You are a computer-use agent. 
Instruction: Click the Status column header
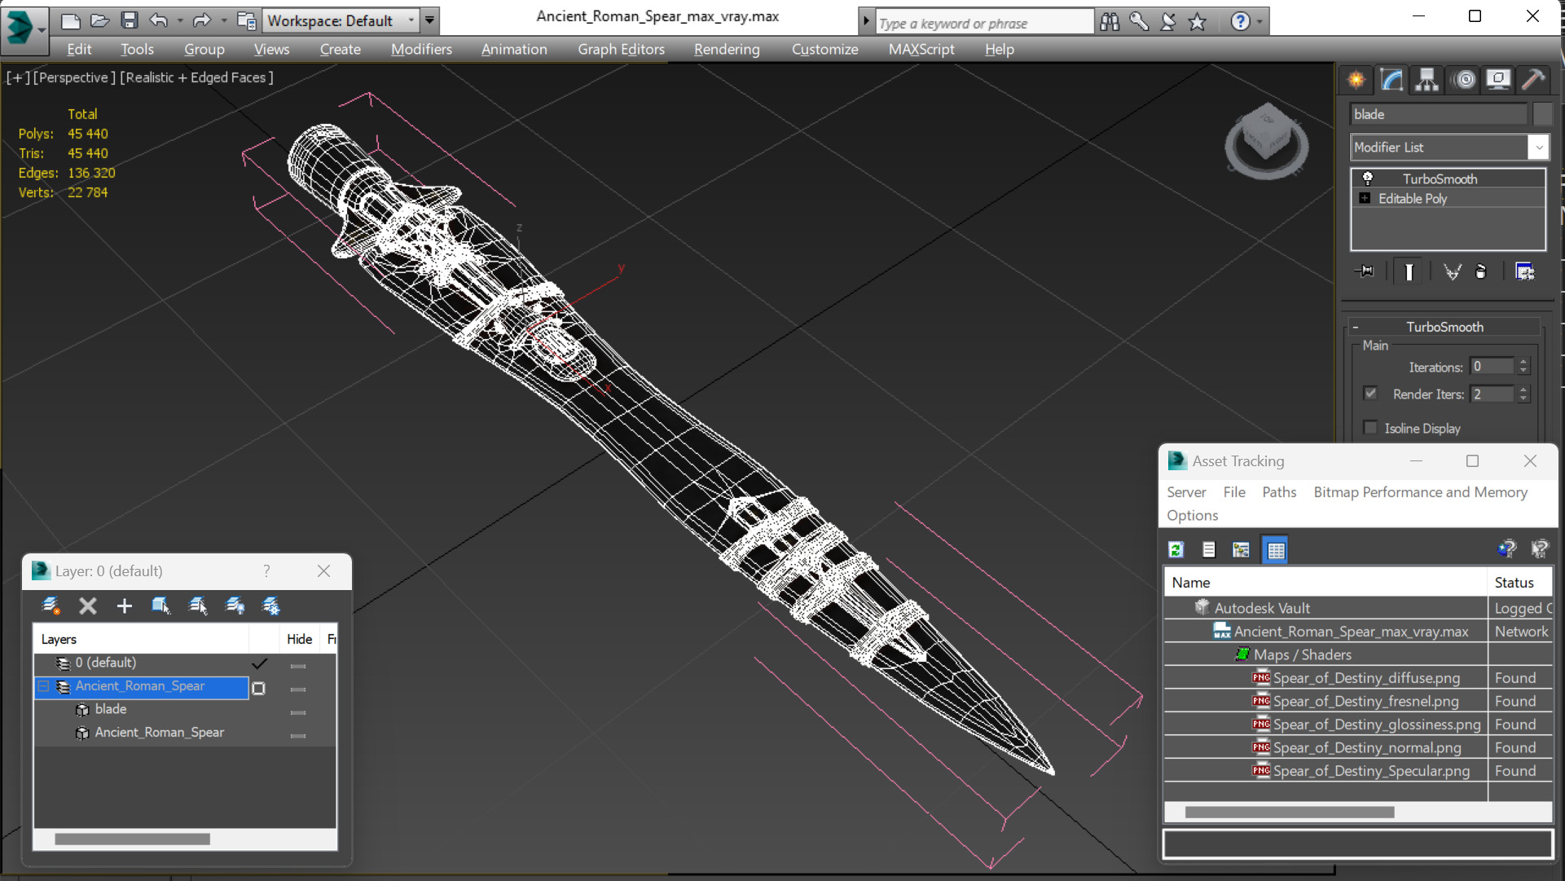1519,583
